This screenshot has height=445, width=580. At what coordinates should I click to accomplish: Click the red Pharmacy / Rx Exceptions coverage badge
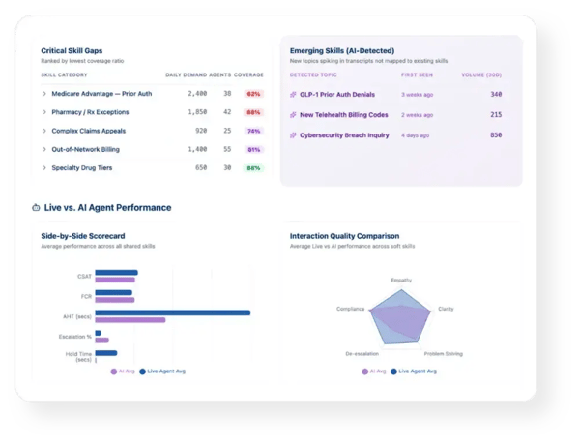point(253,112)
